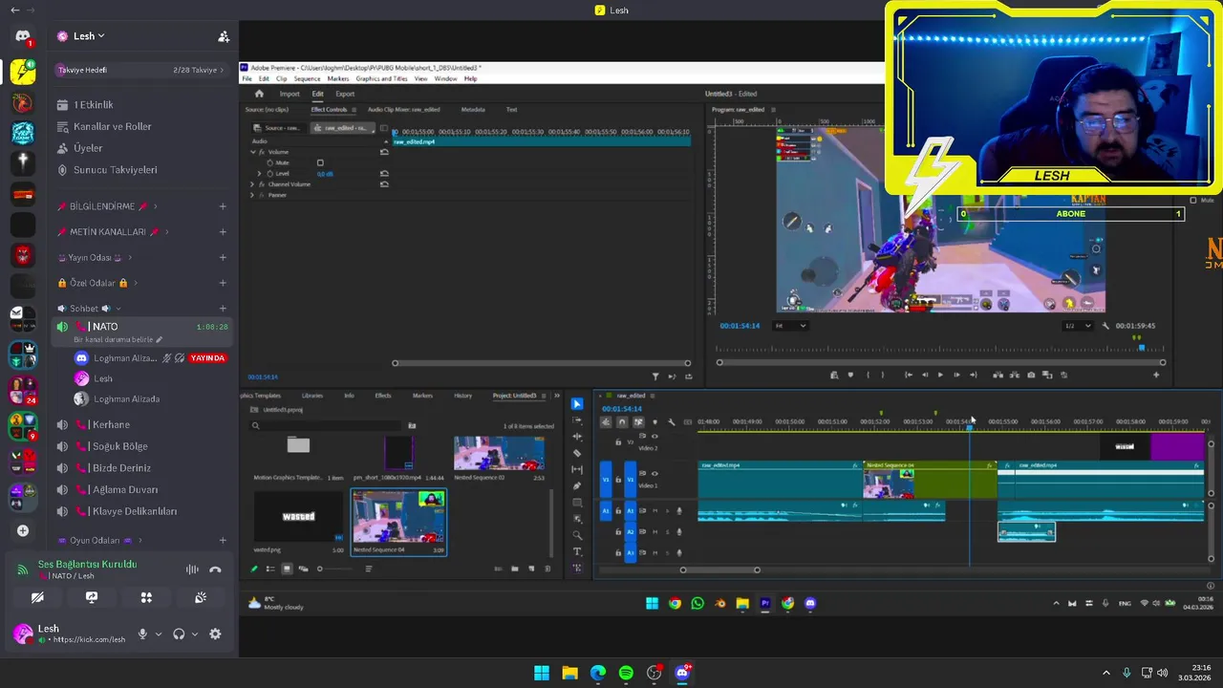Image resolution: width=1223 pixels, height=688 pixels.
Task: Open the Markers menu in menu bar
Action: [x=337, y=78]
